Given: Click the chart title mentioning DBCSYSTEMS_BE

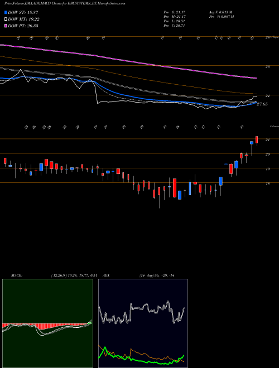Looking at the screenshot, I should point(65,3).
